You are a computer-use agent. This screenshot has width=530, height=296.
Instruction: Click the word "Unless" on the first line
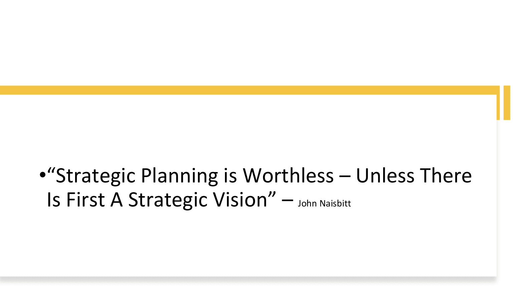click(385, 176)
